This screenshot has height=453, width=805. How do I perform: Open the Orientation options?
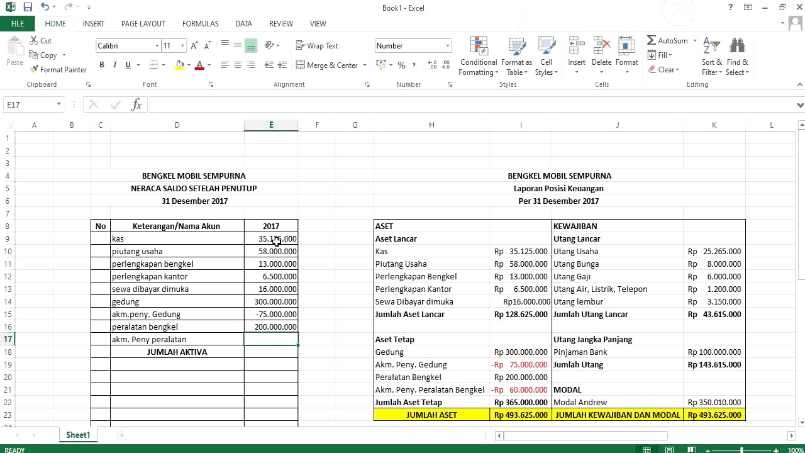(x=272, y=45)
